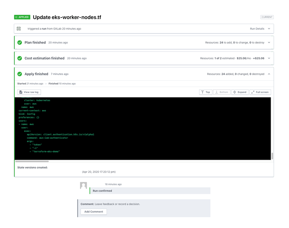
Task: Click the green checkmark beside Plan finished
Action: click(20, 43)
